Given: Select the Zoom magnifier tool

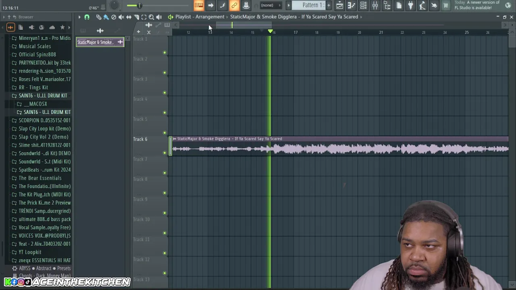Looking at the screenshot, I should (x=151, y=17).
